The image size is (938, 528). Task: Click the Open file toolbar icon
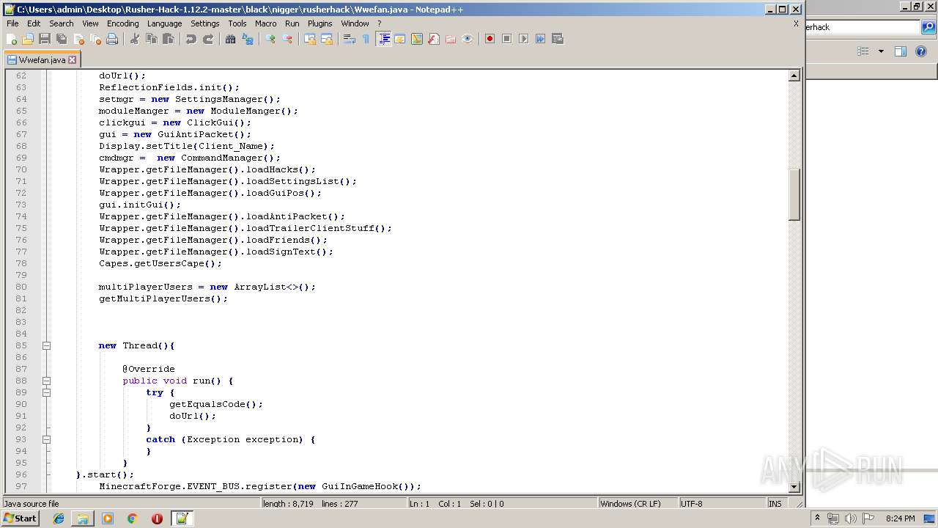point(28,39)
